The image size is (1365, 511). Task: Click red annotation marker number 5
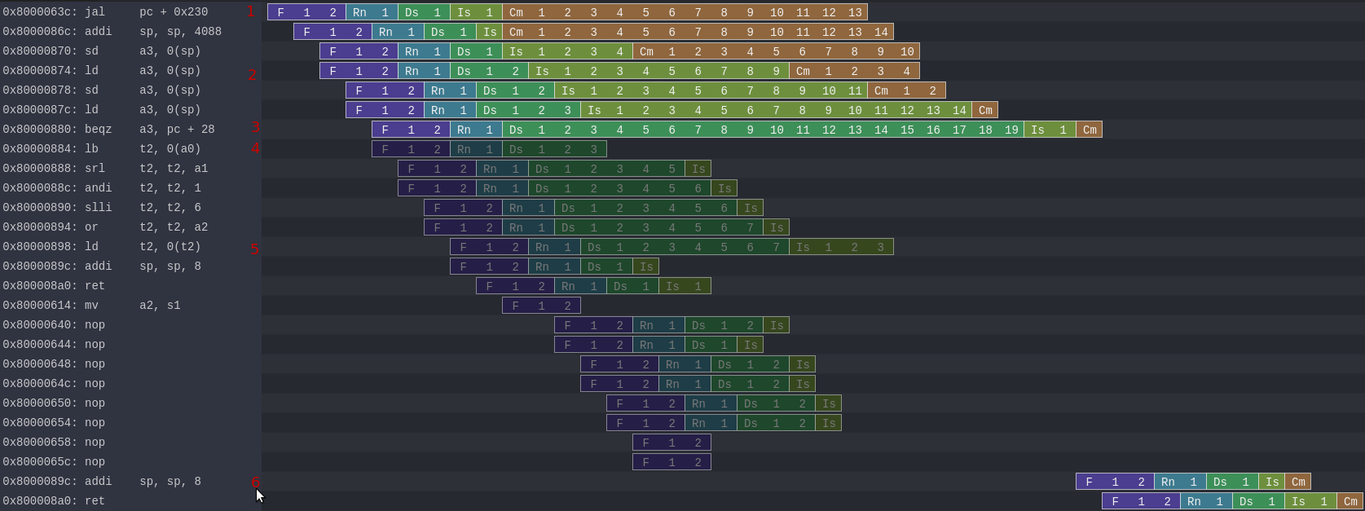pos(254,249)
